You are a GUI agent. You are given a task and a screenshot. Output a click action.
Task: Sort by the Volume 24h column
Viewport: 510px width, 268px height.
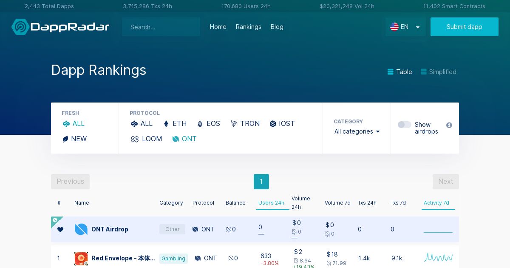point(301,203)
